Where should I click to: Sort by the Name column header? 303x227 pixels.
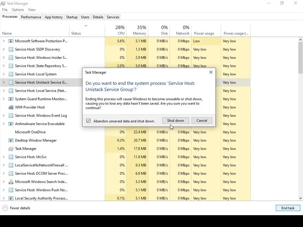pos(35,30)
